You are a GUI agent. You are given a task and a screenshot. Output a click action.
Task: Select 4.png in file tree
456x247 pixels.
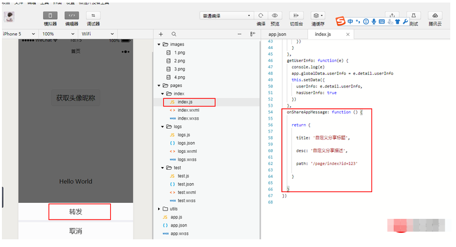[179, 77]
